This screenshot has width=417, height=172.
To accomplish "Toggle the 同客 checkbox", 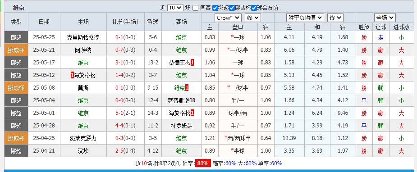I will [x=196, y=8].
